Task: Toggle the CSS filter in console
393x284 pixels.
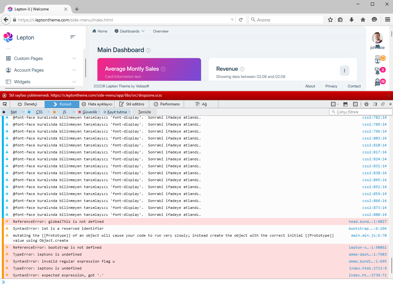Action: coord(39,112)
